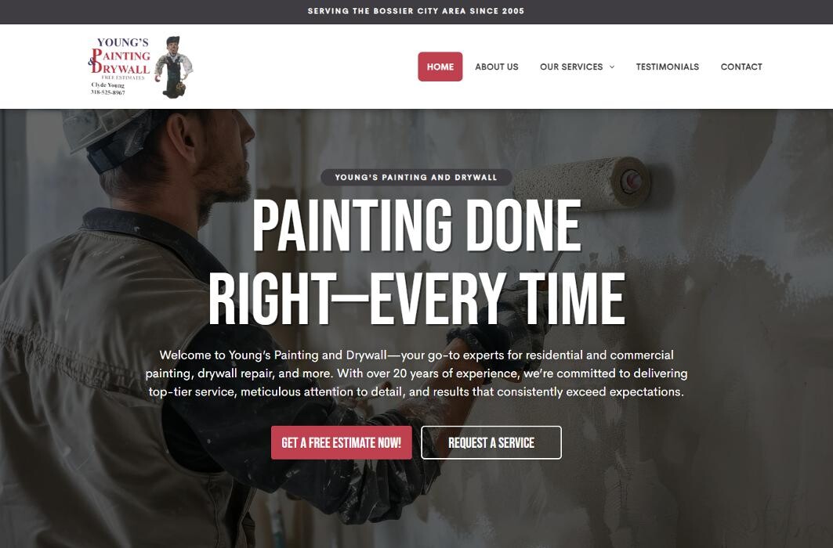Click the Serving the Bossier City Area banner
Image resolution: width=833 pixels, height=548 pixels.
coord(416,11)
